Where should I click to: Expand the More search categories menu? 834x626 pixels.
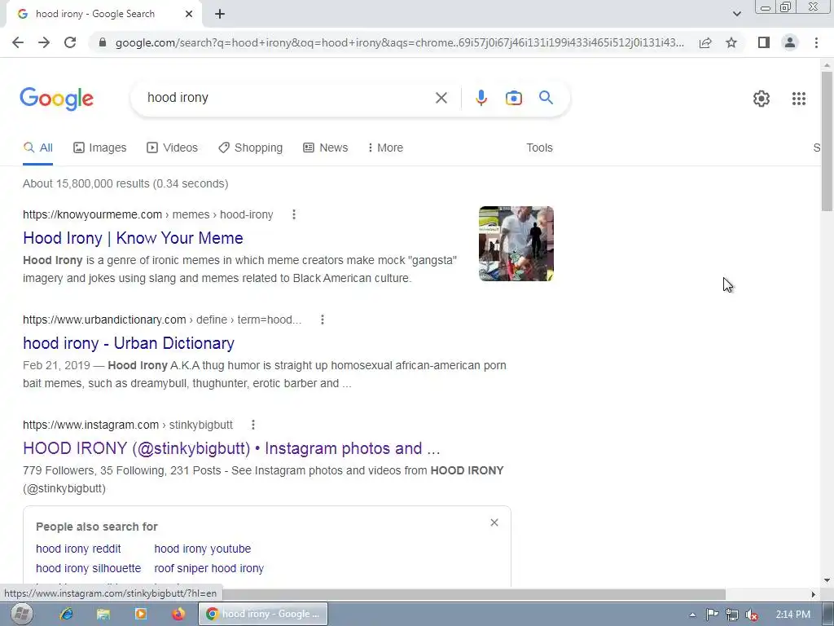coord(385,148)
